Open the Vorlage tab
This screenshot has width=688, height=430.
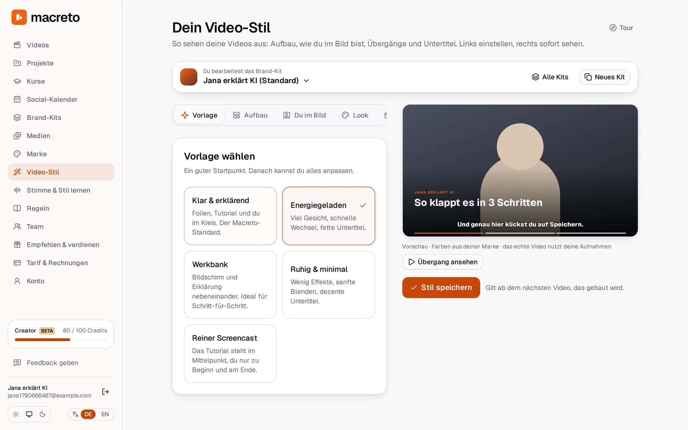coord(200,115)
